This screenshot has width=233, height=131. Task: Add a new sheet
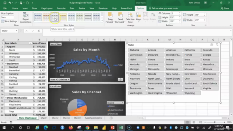[x=111, y=118]
